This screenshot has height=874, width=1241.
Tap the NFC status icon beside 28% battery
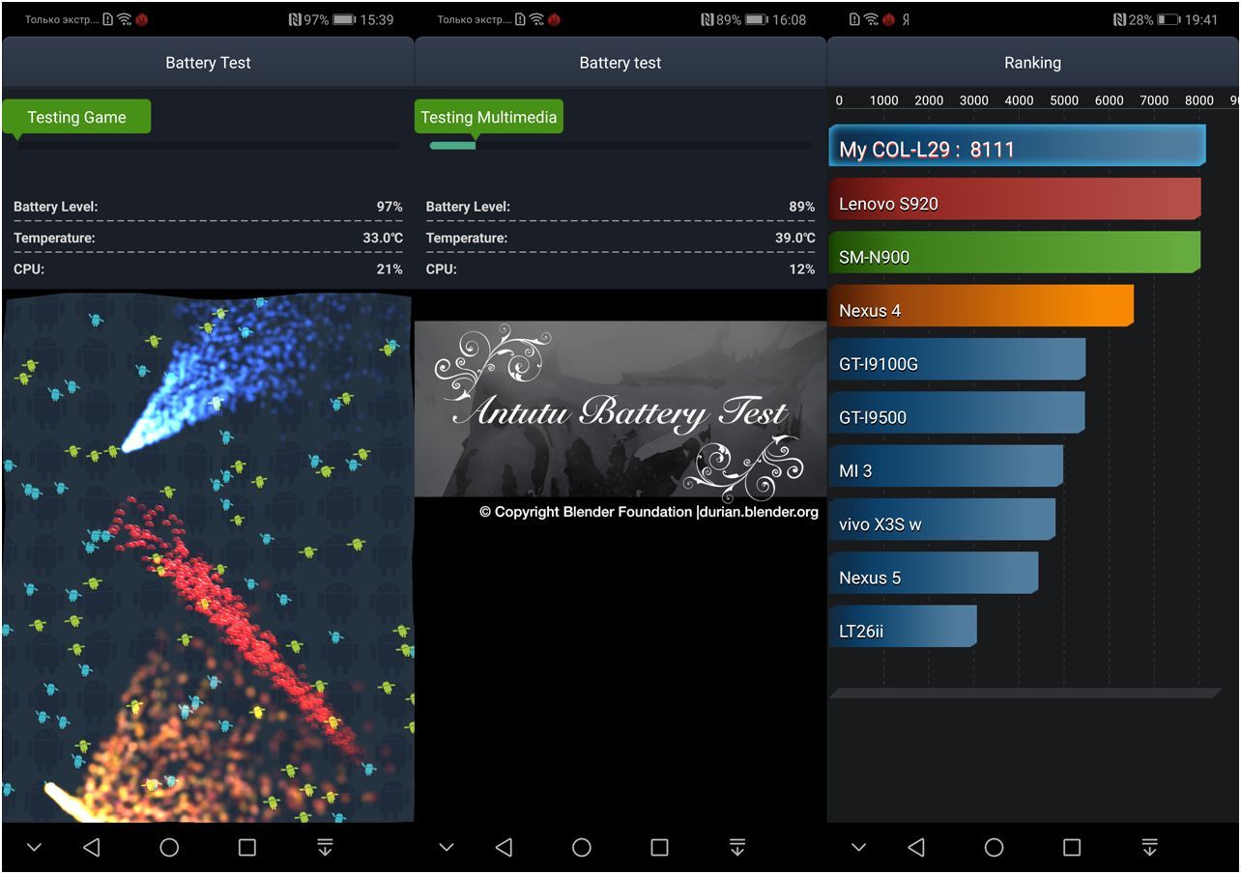coord(1119,19)
